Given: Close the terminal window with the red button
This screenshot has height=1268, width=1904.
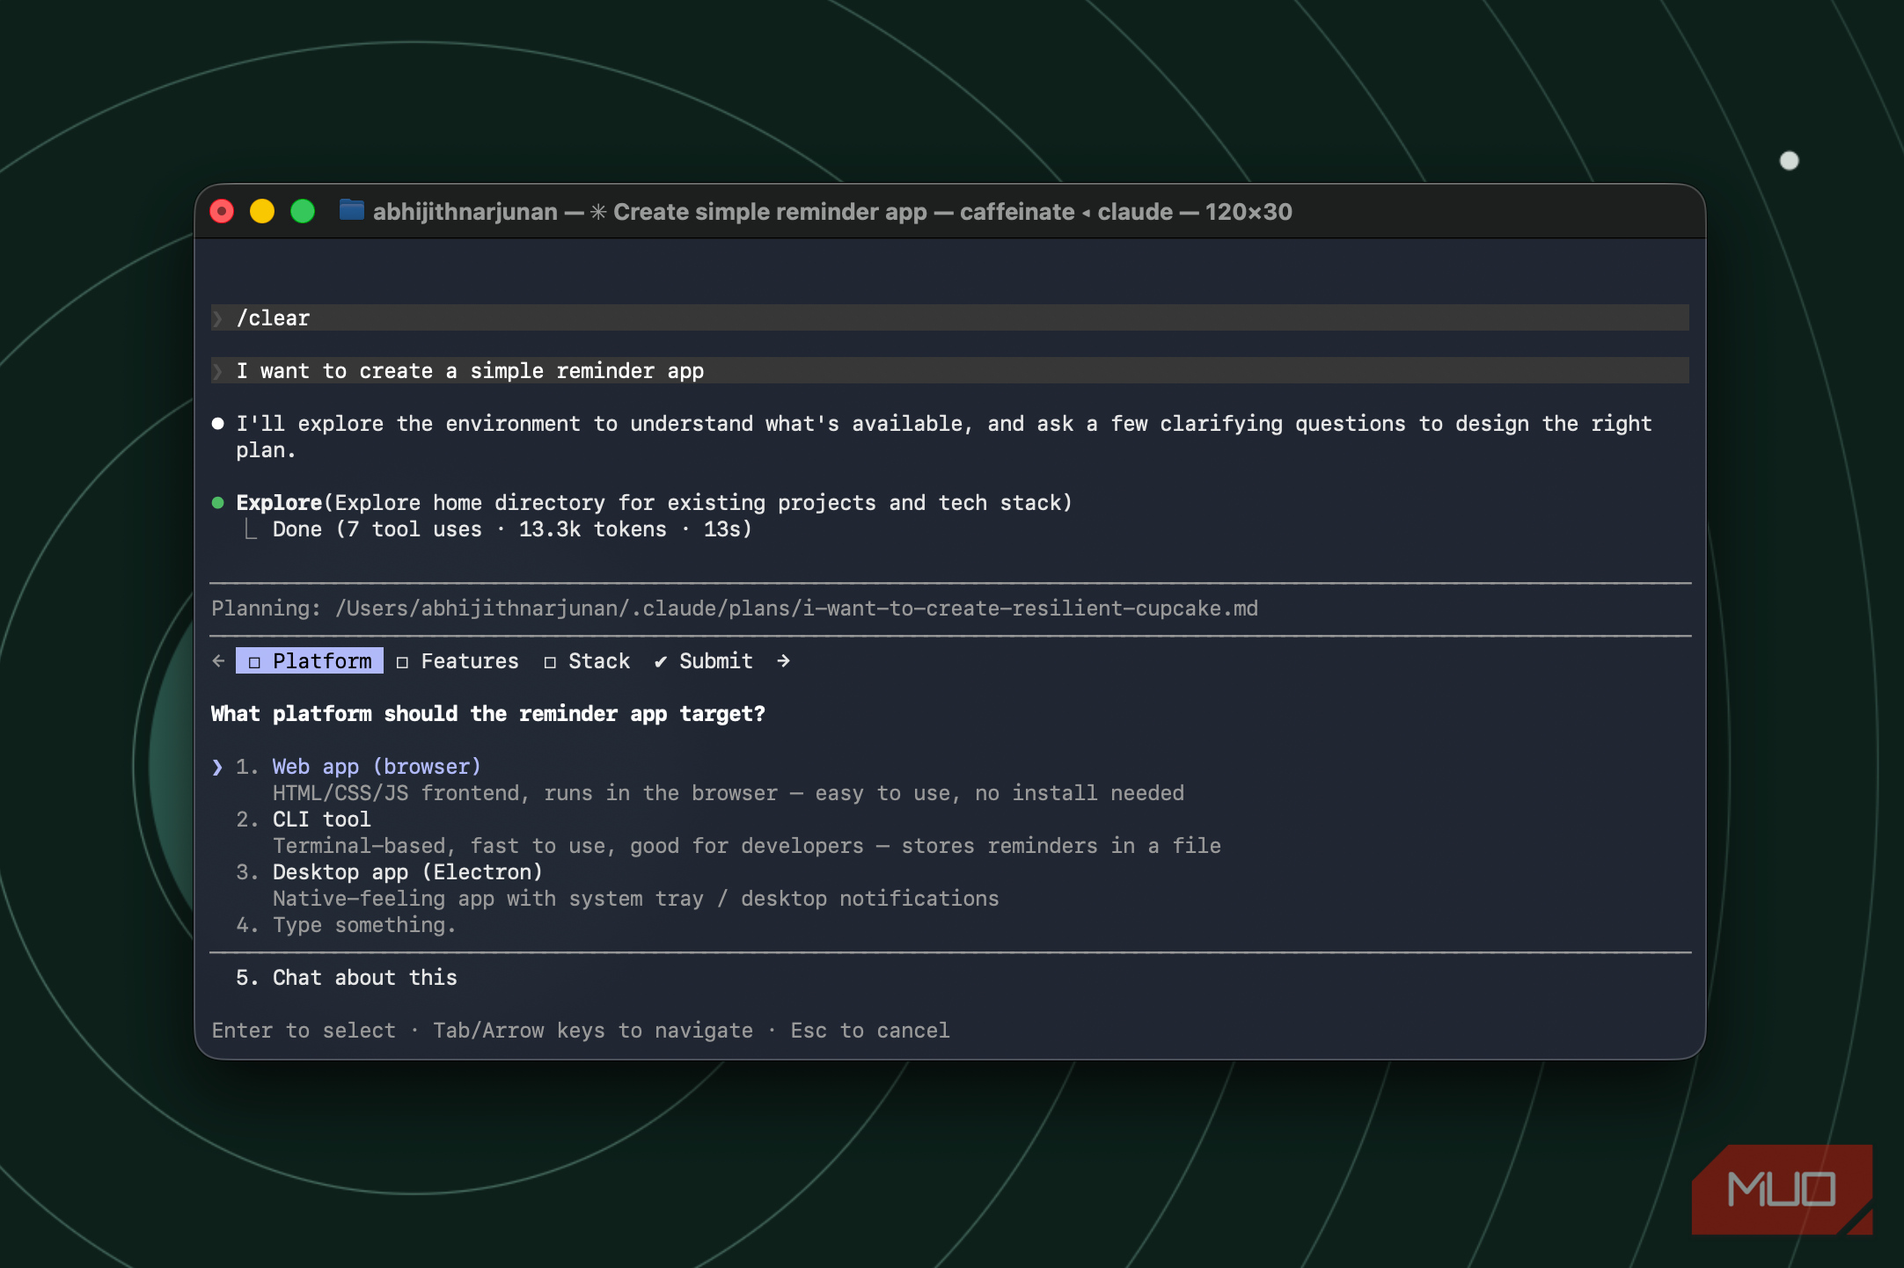Looking at the screenshot, I should pyautogui.click(x=222, y=211).
